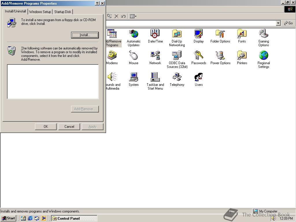The width and height of the screenshot is (296, 222).
Task: Open the Mouse settings icon
Action: pyautogui.click(x=134, y=58)
